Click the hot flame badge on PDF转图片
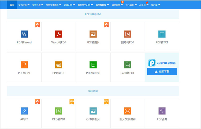Screen dimensions: 201x129 pos(106,25)
